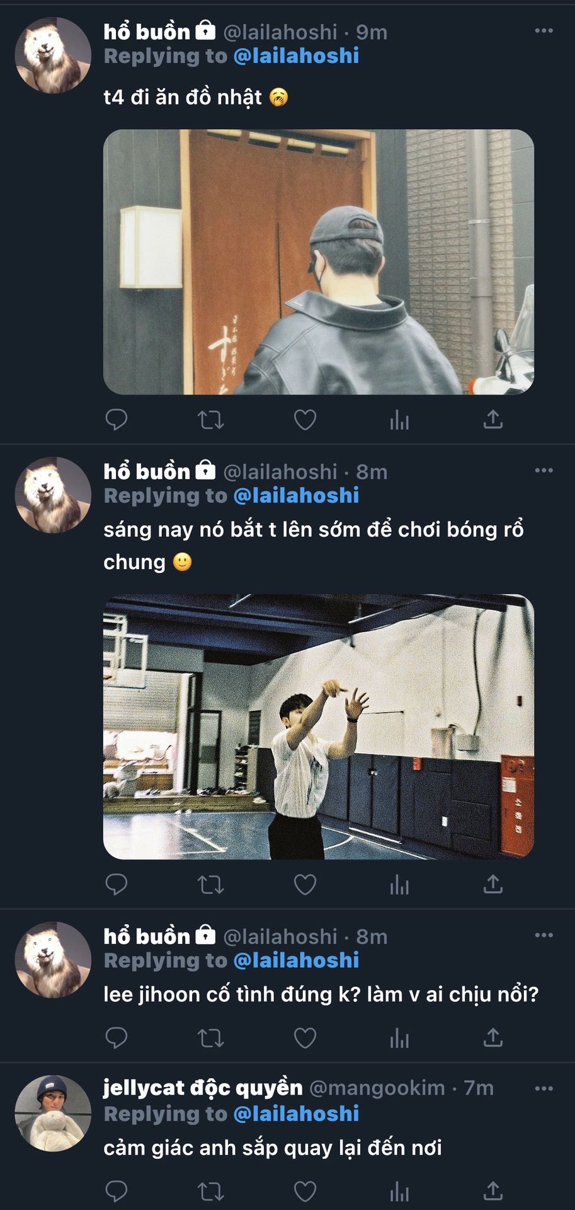The image size is (575, 1210).
Task: Like the 'lee jihoon' tweet
Action: [x=305, y=1038]
